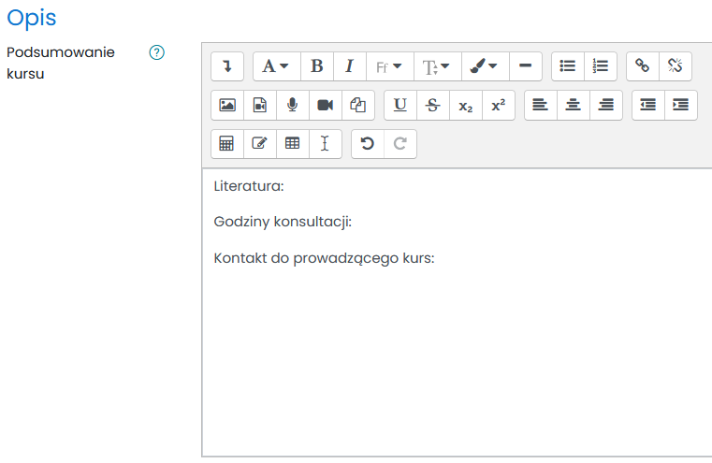712x463 pixels.
Task: Open the font color brush picker
Action: pos(485,66)
